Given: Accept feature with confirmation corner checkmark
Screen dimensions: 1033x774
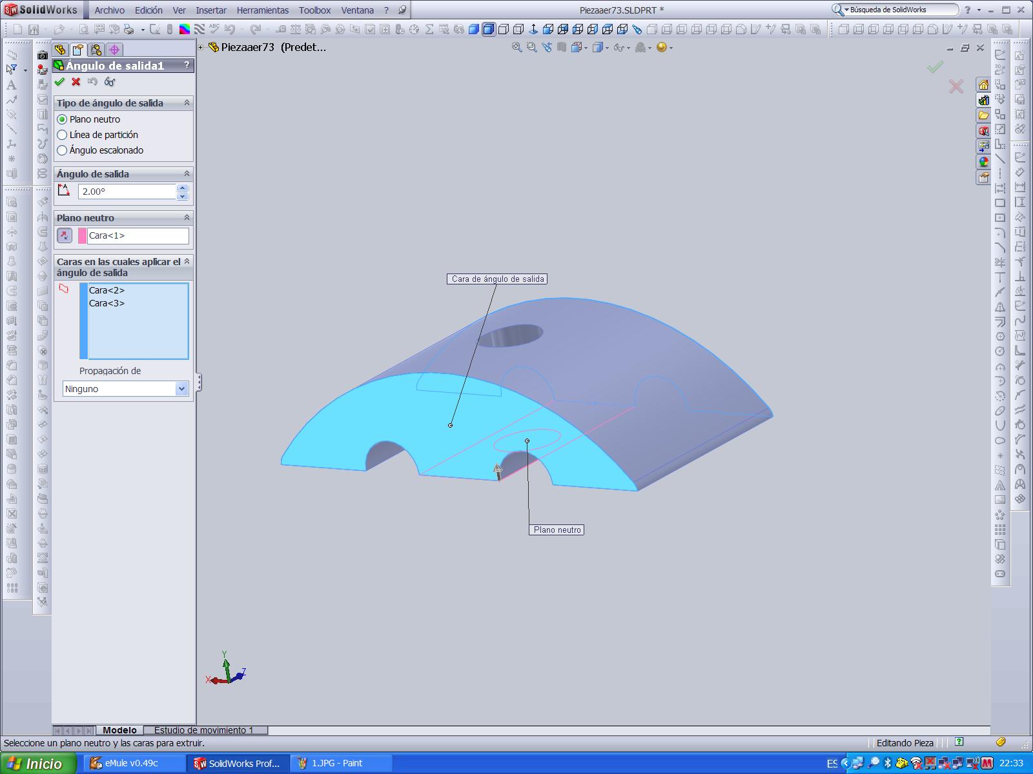Looking at the screenshot, I should coord(935,66).
